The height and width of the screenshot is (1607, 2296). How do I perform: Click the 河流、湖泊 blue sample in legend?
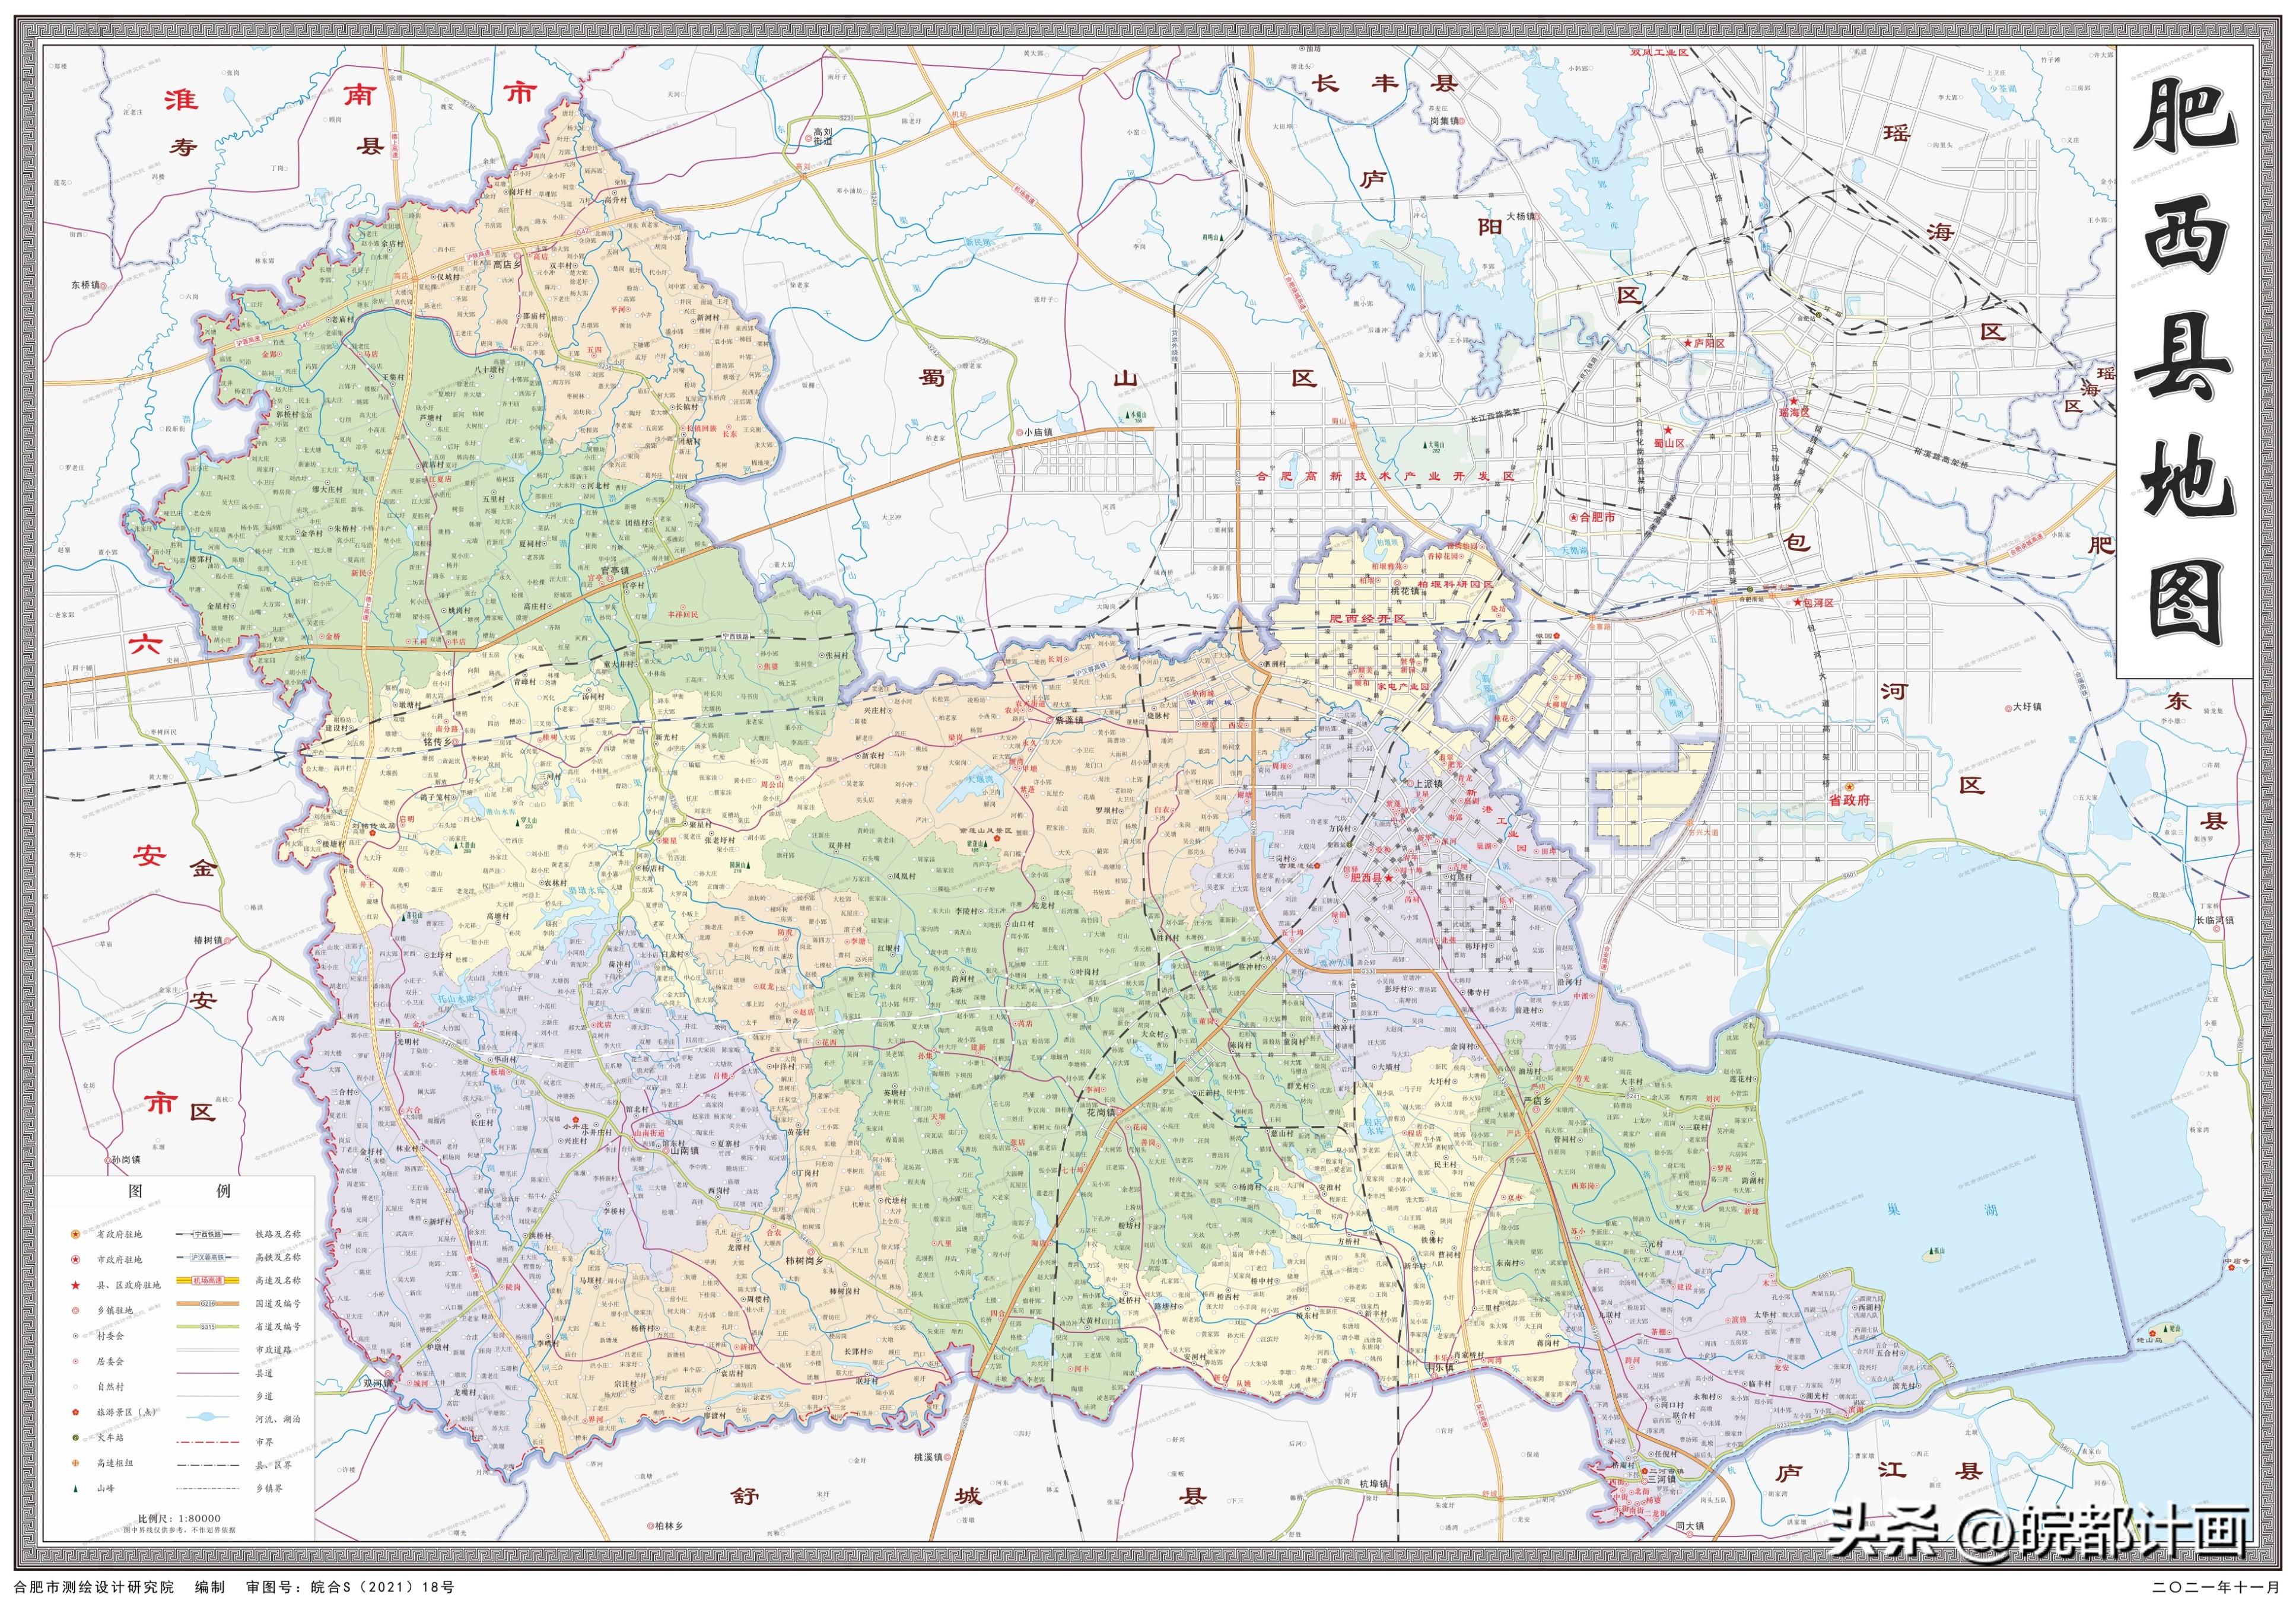click(209, 1418)
